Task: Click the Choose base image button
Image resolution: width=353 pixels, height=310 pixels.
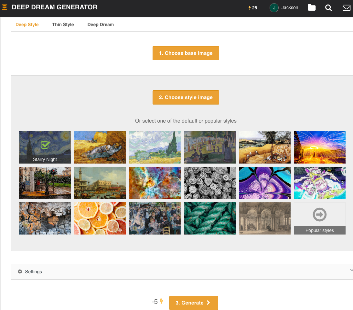Action: pos(186,53)
